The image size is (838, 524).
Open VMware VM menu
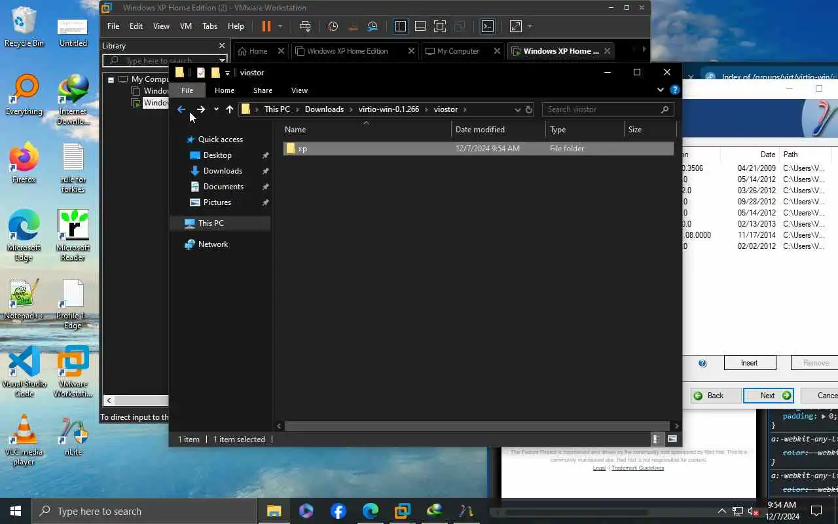coord(186,26)
